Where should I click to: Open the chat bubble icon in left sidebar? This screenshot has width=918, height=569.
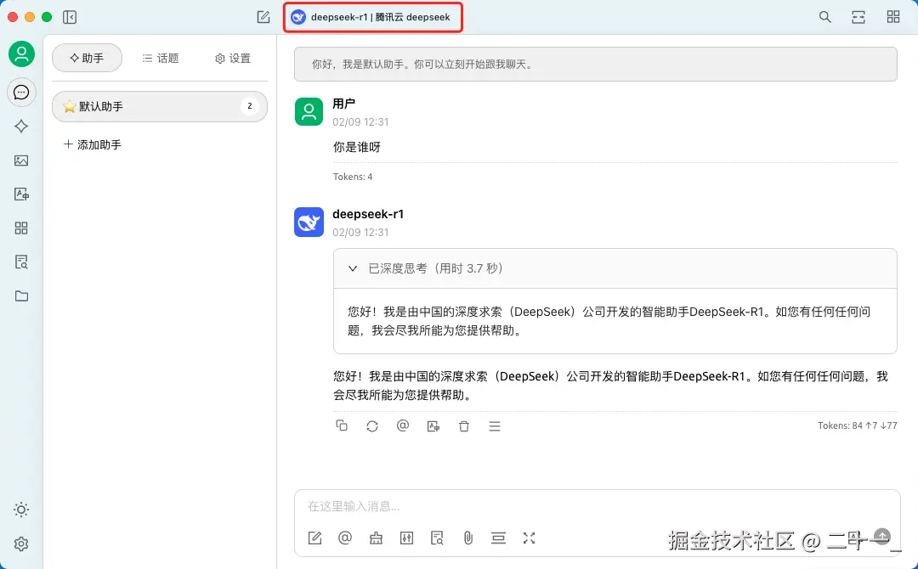[21, 93]
